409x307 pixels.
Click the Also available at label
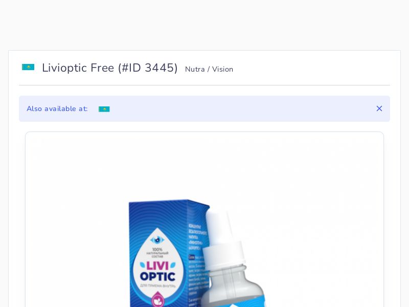57,108
